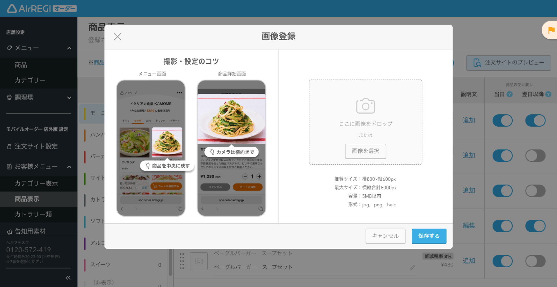Open the orange flag notification icon
This screenshot has height=287, width=557.
pos(551,30)
